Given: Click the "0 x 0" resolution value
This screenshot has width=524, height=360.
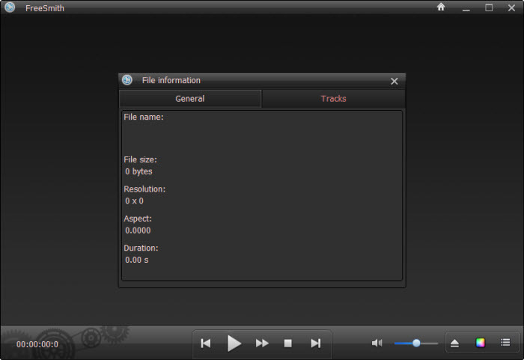Looking at the screenshot, I should pos(134,201).
